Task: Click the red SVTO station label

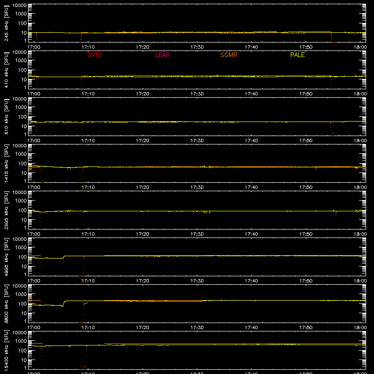Action: point(95,55)
